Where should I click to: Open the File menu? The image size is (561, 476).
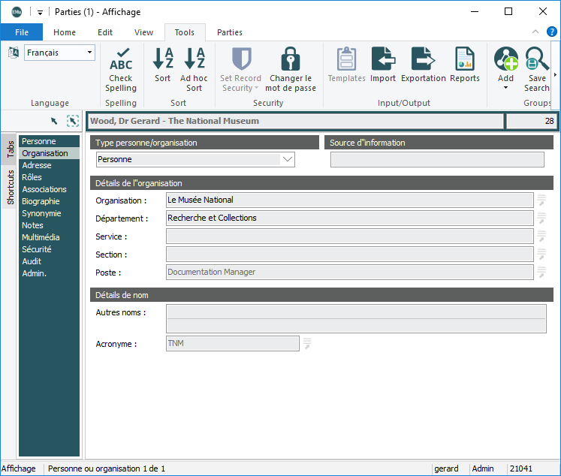tap(21, 32)
